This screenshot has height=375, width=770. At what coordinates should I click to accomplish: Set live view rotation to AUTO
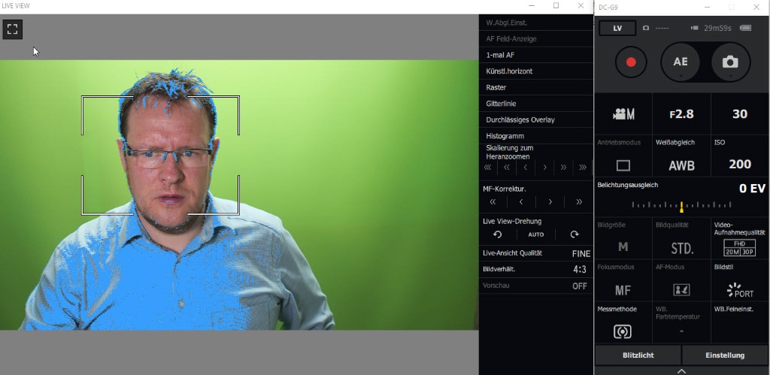coord(535,234)
